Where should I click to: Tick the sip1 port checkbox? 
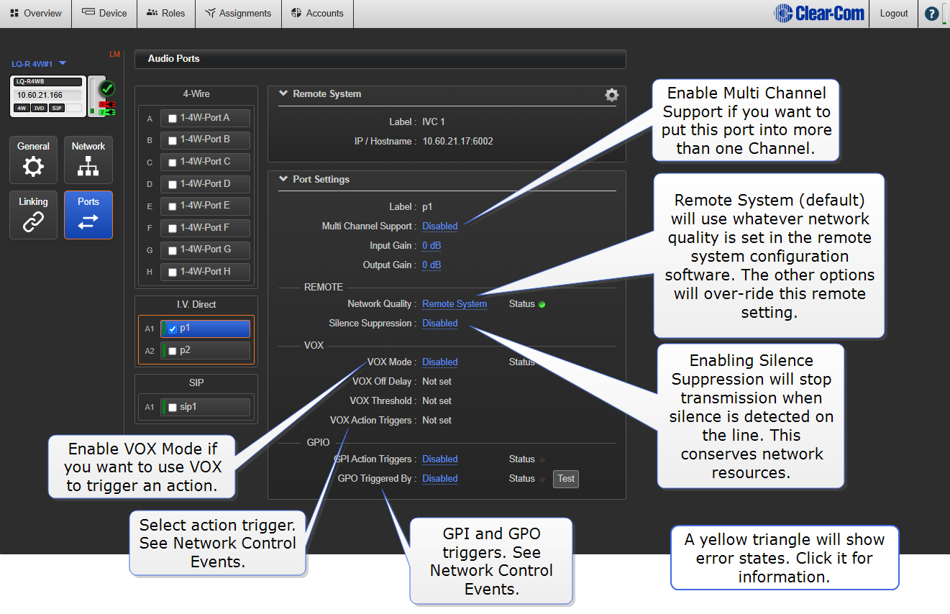click(173, 408)
